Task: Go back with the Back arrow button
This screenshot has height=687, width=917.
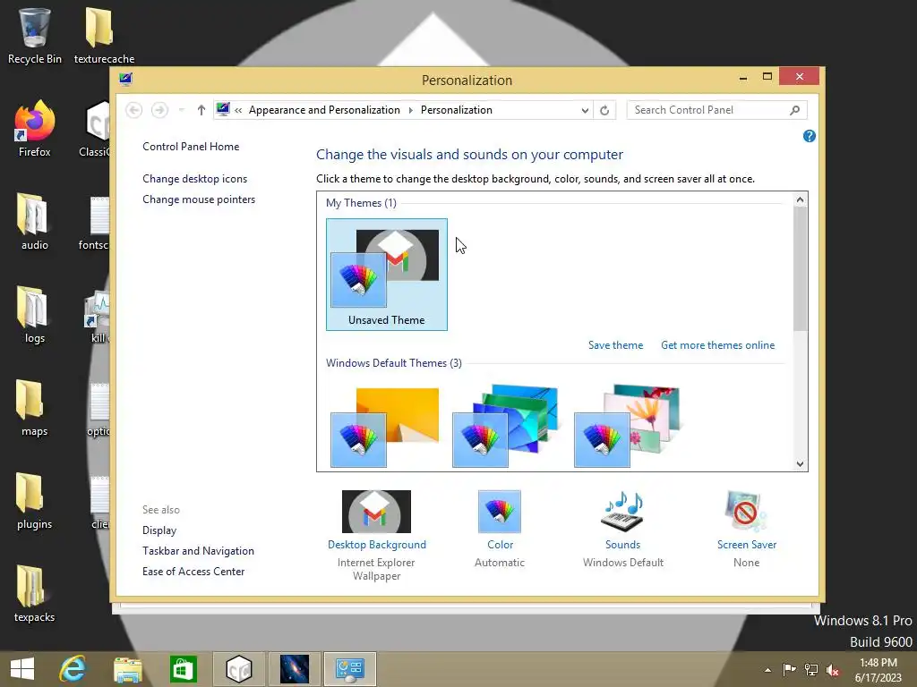Action: point(134,110)
